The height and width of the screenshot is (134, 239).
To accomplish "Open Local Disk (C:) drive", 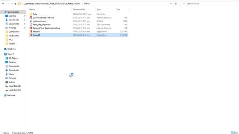I will click(x=15, y=86).
